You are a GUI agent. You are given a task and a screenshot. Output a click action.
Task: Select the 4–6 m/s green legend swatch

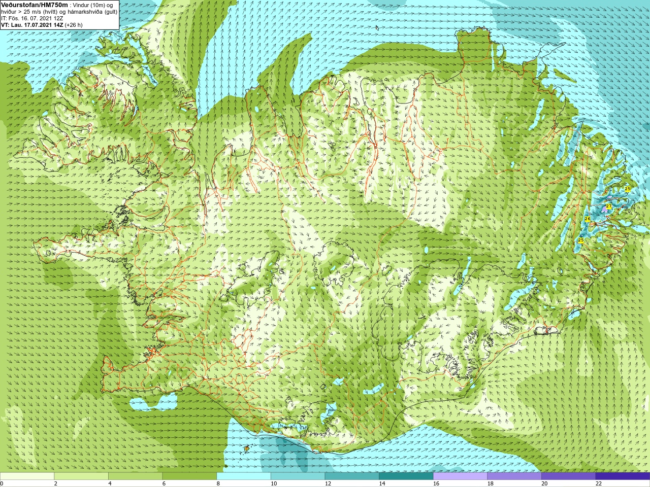(x=135, y=476)
